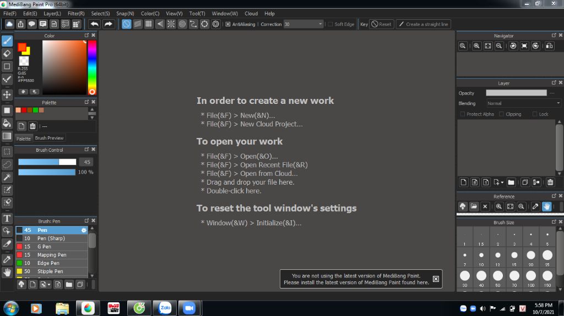Enable radial snap

171,24
